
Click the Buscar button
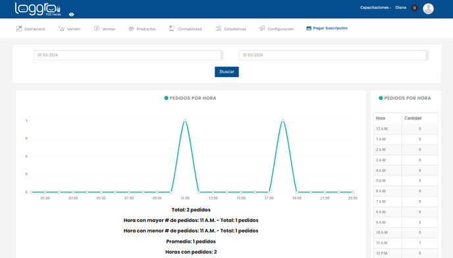[x=226, y=72]
